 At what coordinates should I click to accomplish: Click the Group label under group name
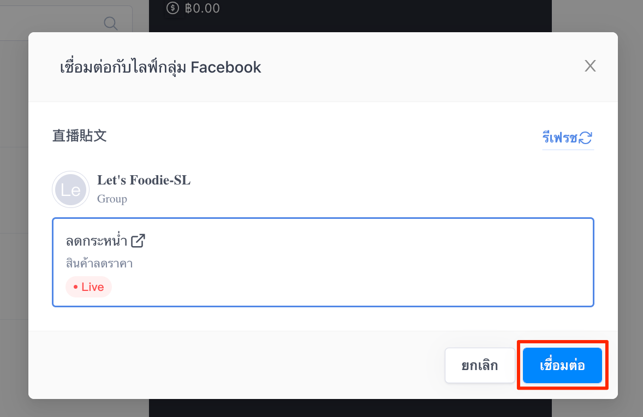pos(112,199)
